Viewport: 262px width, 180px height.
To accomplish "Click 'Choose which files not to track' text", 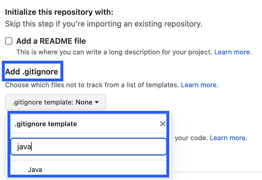I will pyautogui.click(x=92, y=85).
